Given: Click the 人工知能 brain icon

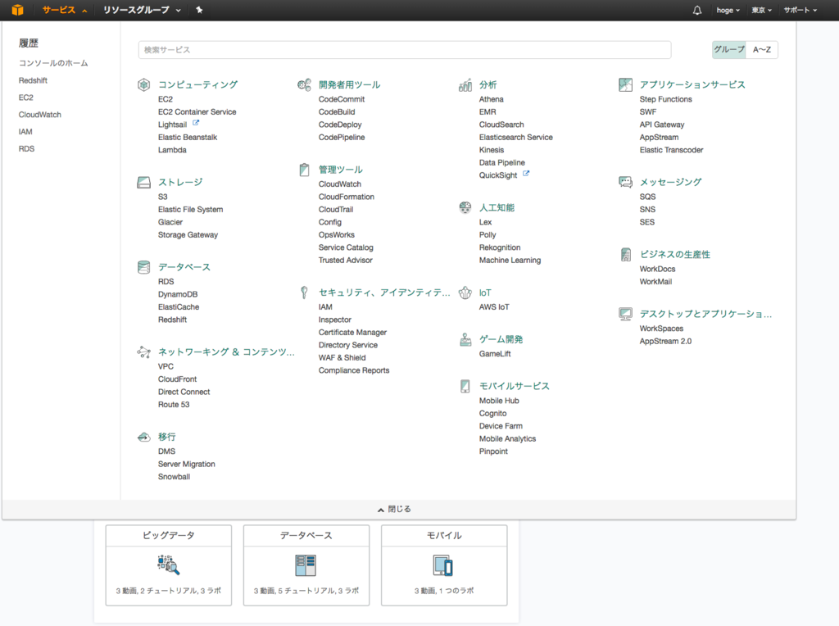Looking at the screenshot, I should (x=465, y=207).
